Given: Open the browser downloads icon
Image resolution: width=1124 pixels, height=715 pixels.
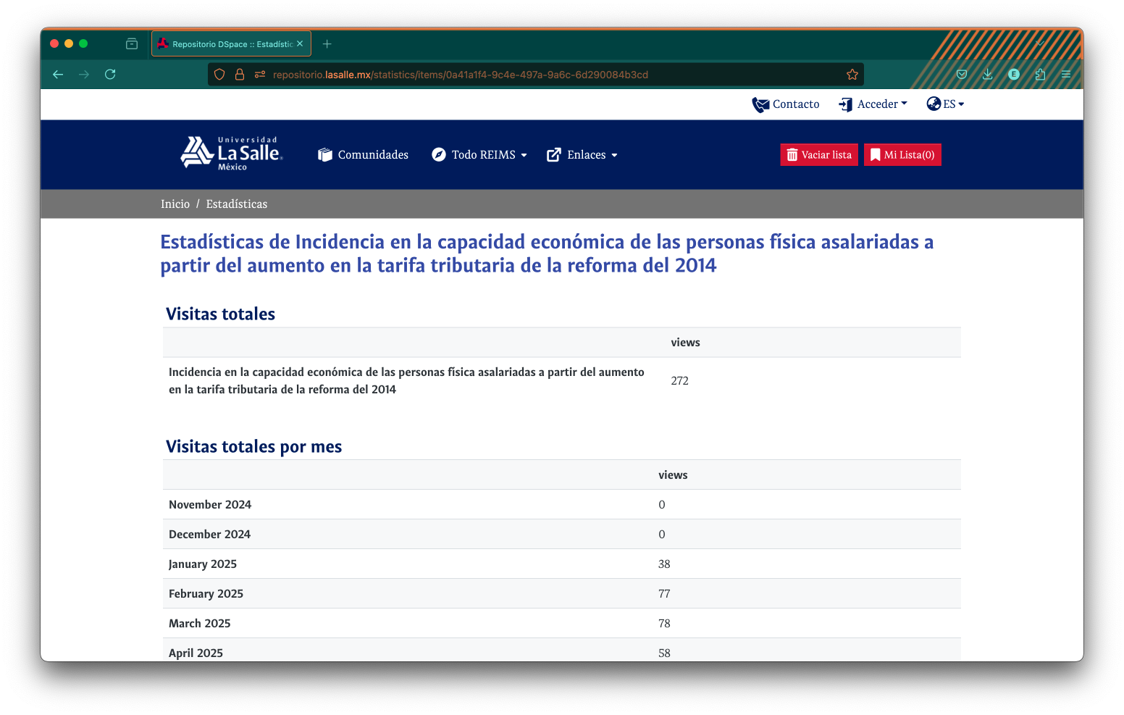Looking at the screenshot, I should coord(987,75).
